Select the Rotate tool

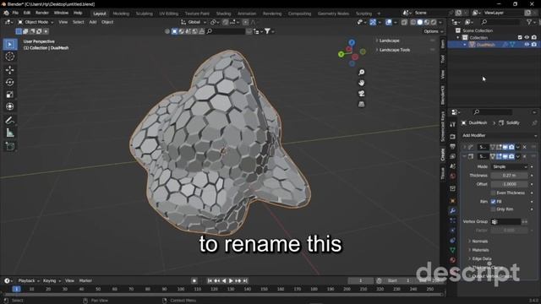9,83
